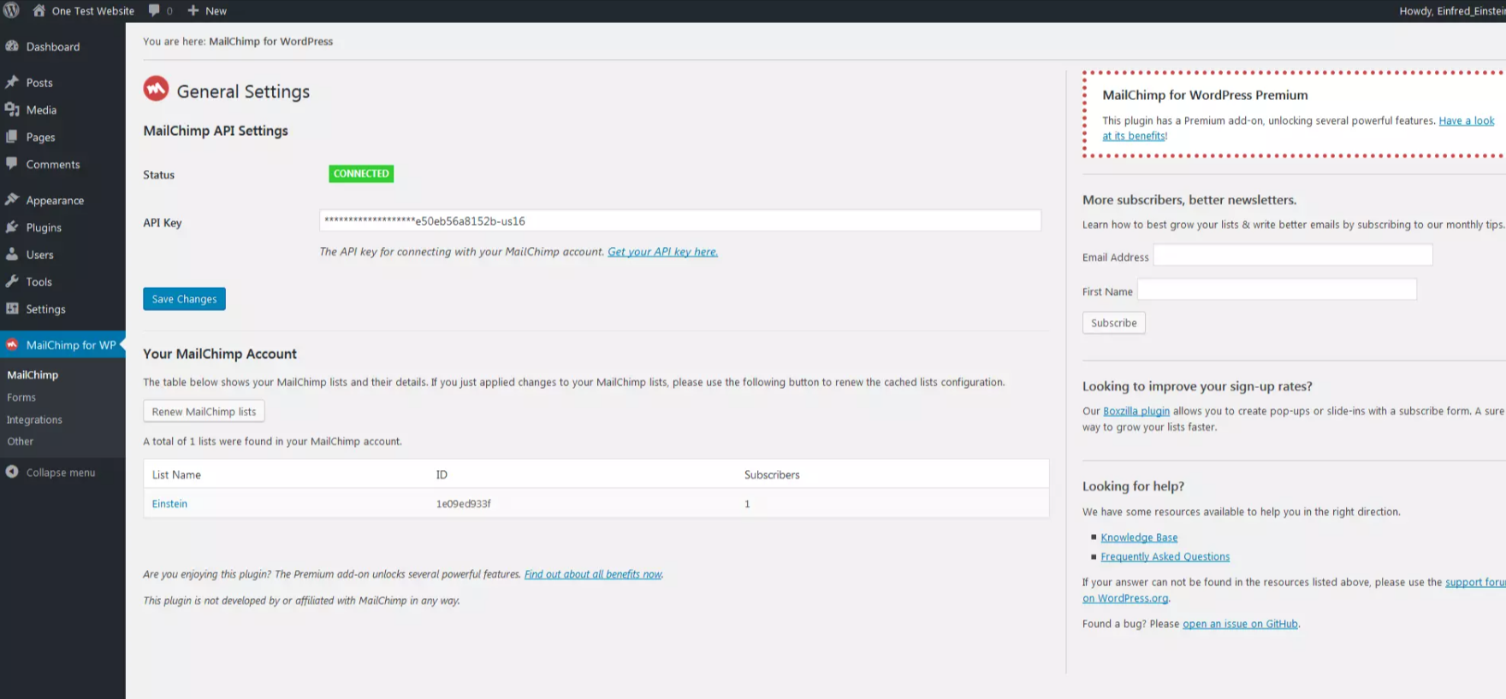This screenshot has width=1506, height=699.
Task: Open the Other submenu
Action: tap(20, 442)
